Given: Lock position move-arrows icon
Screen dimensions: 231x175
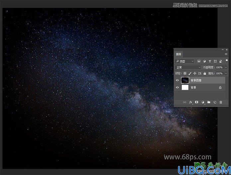Looking at the screenshot, I should click(x=195, y=73).
